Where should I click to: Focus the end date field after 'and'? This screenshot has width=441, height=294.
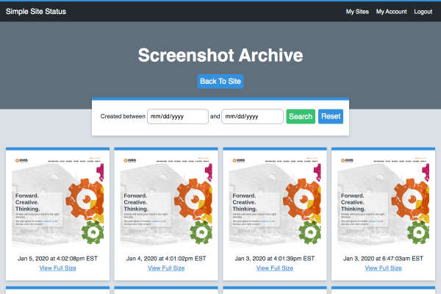coord(252,116)
